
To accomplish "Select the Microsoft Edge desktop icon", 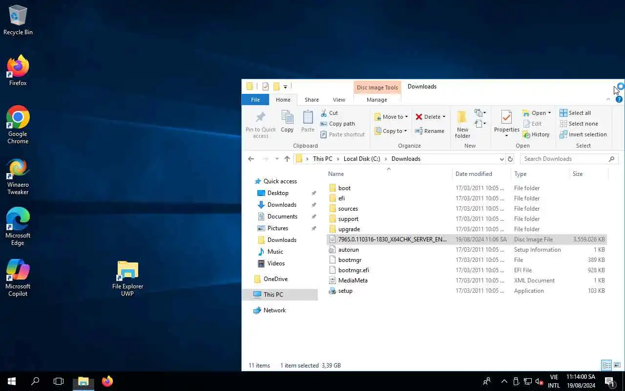I will tap(18, 227).
